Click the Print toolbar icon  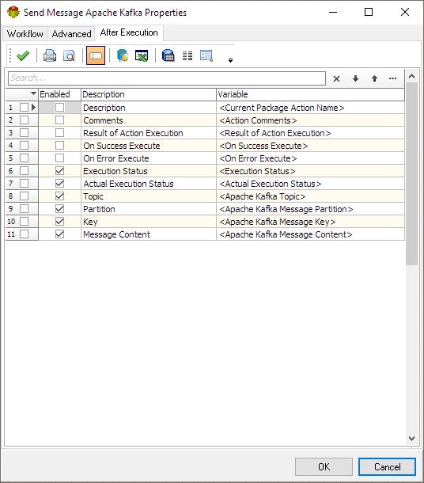[x=50, y=55]
